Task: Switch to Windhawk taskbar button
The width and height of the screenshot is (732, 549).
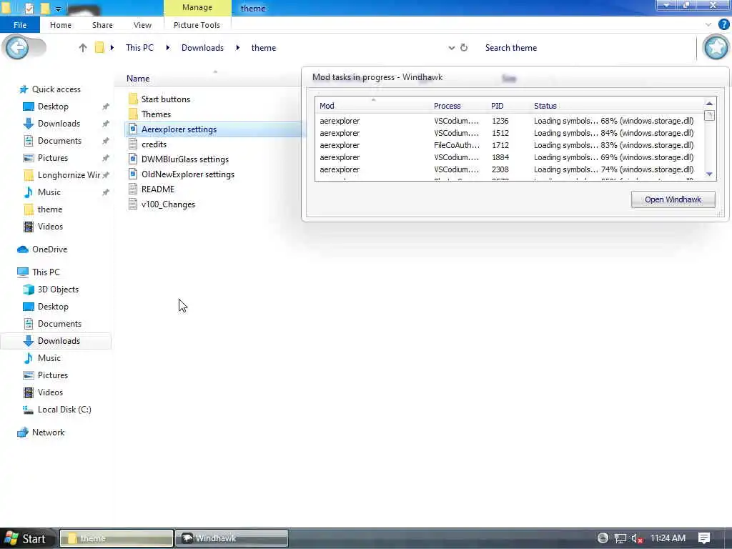Action: 232,538
